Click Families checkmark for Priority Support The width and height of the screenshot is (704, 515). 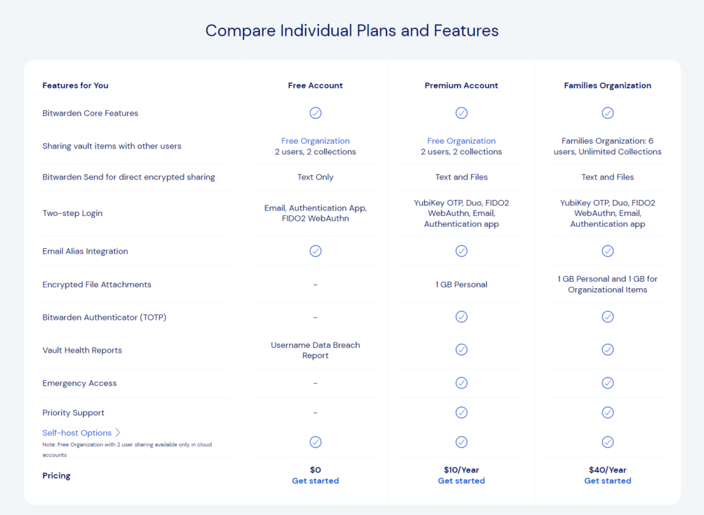(x=608, y=413)
